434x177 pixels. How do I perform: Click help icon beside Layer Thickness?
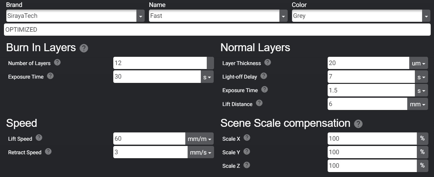click(x=268, y=62)
